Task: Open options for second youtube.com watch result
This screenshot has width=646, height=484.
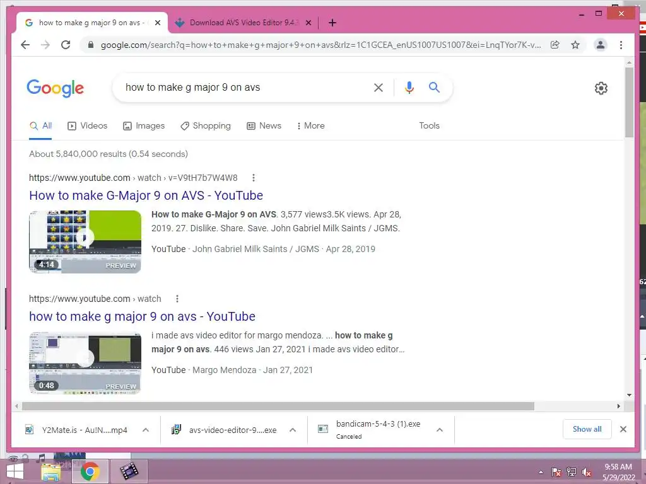Action: tap(177, 299)
